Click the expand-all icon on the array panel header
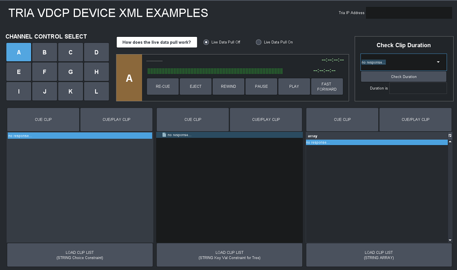This screenshot has width=457, height=270. pyautogui.click(x=450, y=135)
